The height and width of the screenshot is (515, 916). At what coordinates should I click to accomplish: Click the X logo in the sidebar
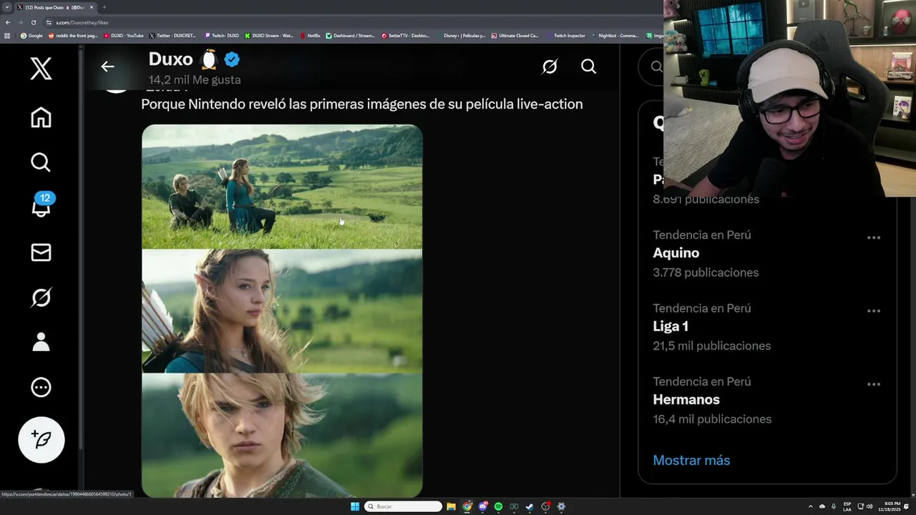point(41,69)
